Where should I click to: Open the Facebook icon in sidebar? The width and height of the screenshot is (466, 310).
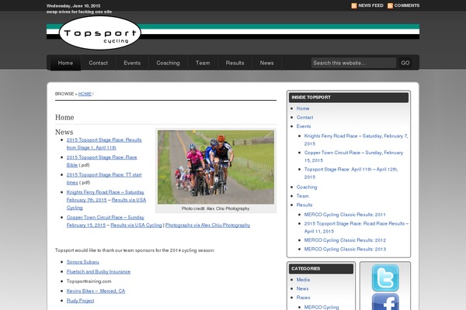385,301
